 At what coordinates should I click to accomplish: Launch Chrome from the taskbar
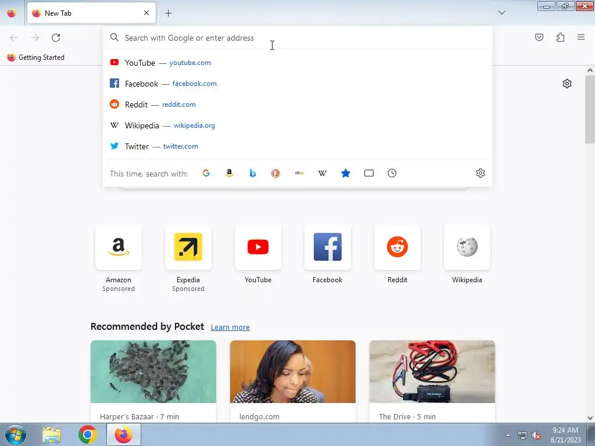[88, 434]
